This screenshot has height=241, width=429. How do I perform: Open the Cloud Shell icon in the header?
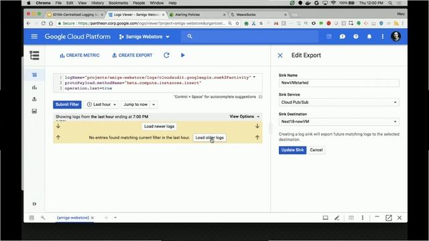[329, 36]
